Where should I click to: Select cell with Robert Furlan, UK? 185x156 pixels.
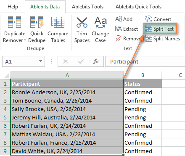click(67, 126)
